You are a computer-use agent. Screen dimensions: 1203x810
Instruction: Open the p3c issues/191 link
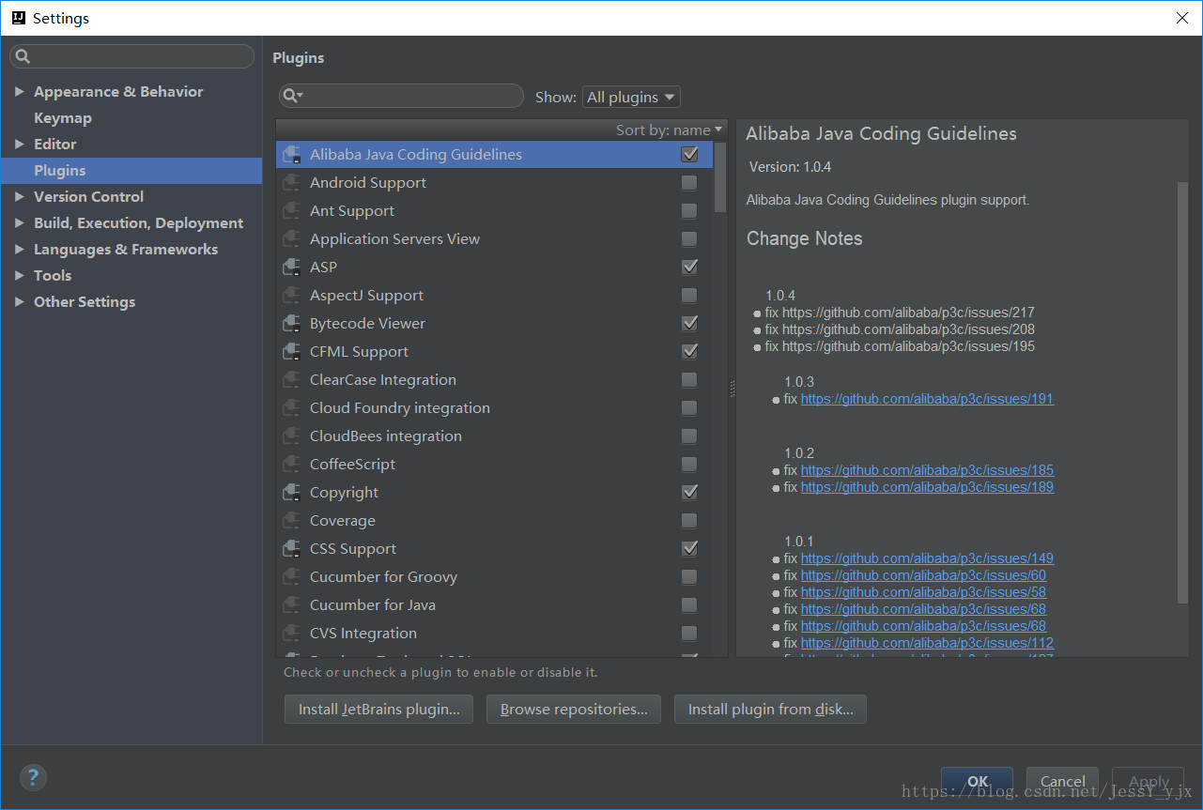[x=927, y=399]
